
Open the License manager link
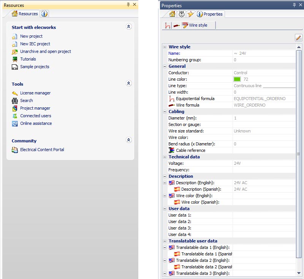35,93
